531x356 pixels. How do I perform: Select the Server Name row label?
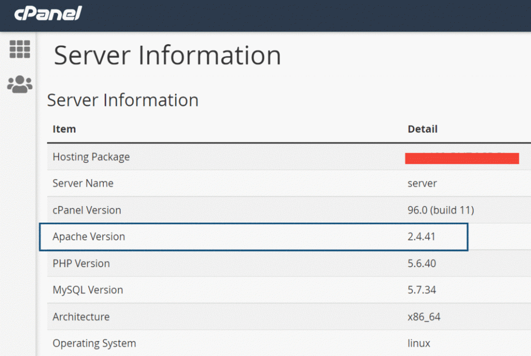[x=83, y=183]
